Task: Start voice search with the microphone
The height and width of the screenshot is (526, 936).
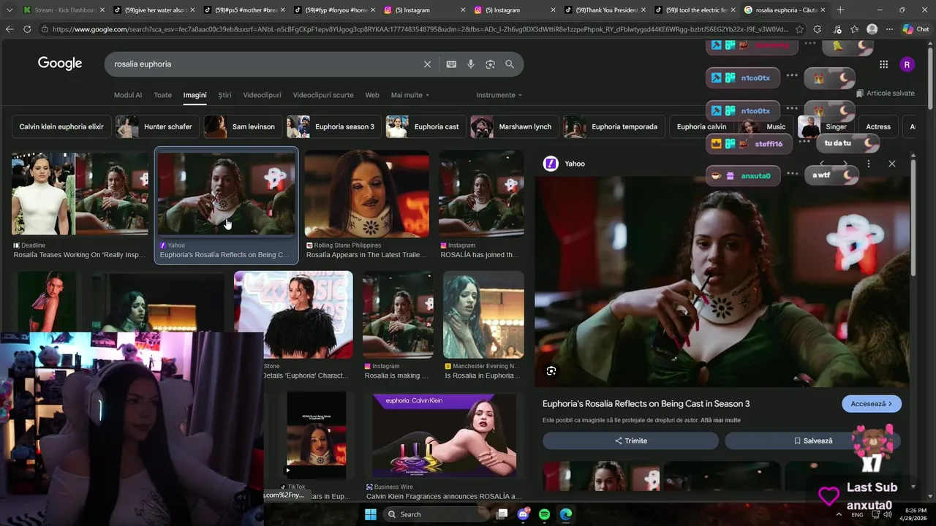Action: [x=471, y=64]
